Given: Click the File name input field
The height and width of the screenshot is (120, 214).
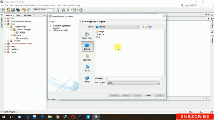Looking at the screenshot, I should coord(133,79).
